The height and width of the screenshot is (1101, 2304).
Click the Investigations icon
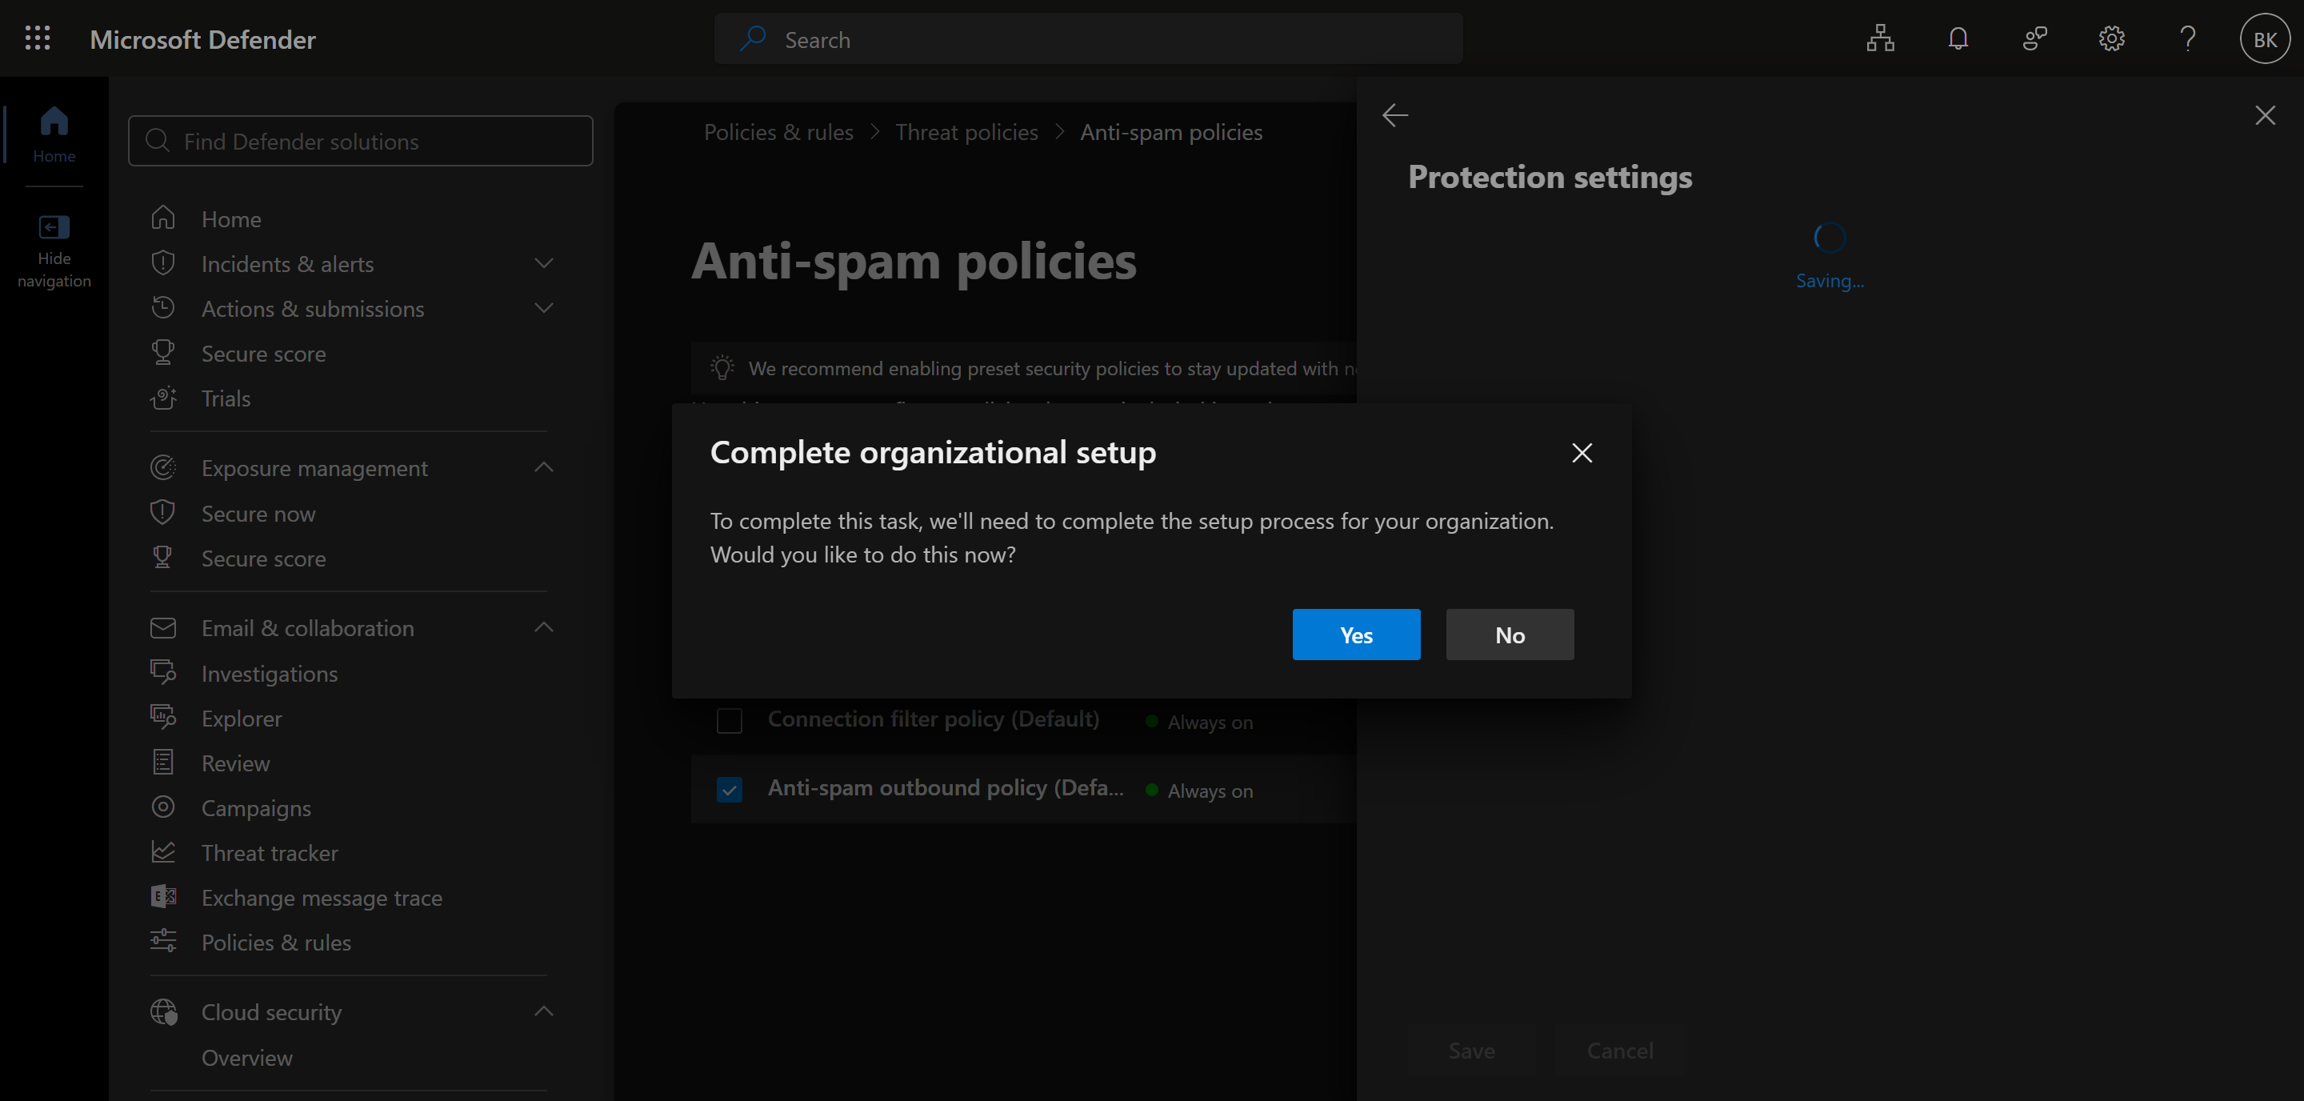[162, 671]
